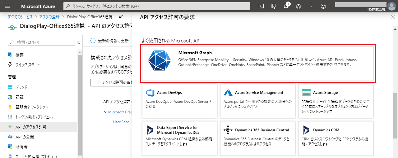Screen dimensions: 398x158
Task: Open the User.Read permission link
Action: [121, 122]
